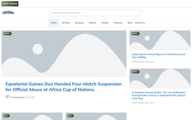Click NEWS badge on Wyatt Earp article
The height and width of the screenshot is (120, 192).
pyautogui.click(x=135, y=34)
